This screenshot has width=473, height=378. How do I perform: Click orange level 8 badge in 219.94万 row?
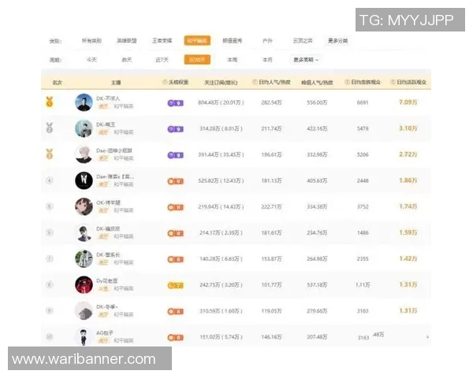pyautogui.click(x=176, y=207)
